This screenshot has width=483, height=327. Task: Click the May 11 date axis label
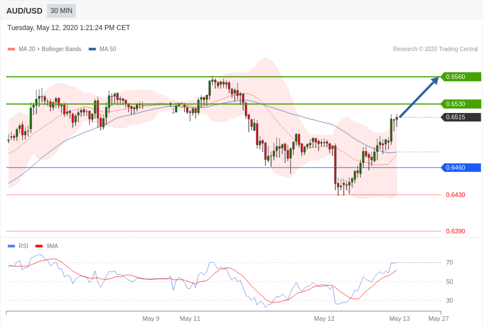190,318
